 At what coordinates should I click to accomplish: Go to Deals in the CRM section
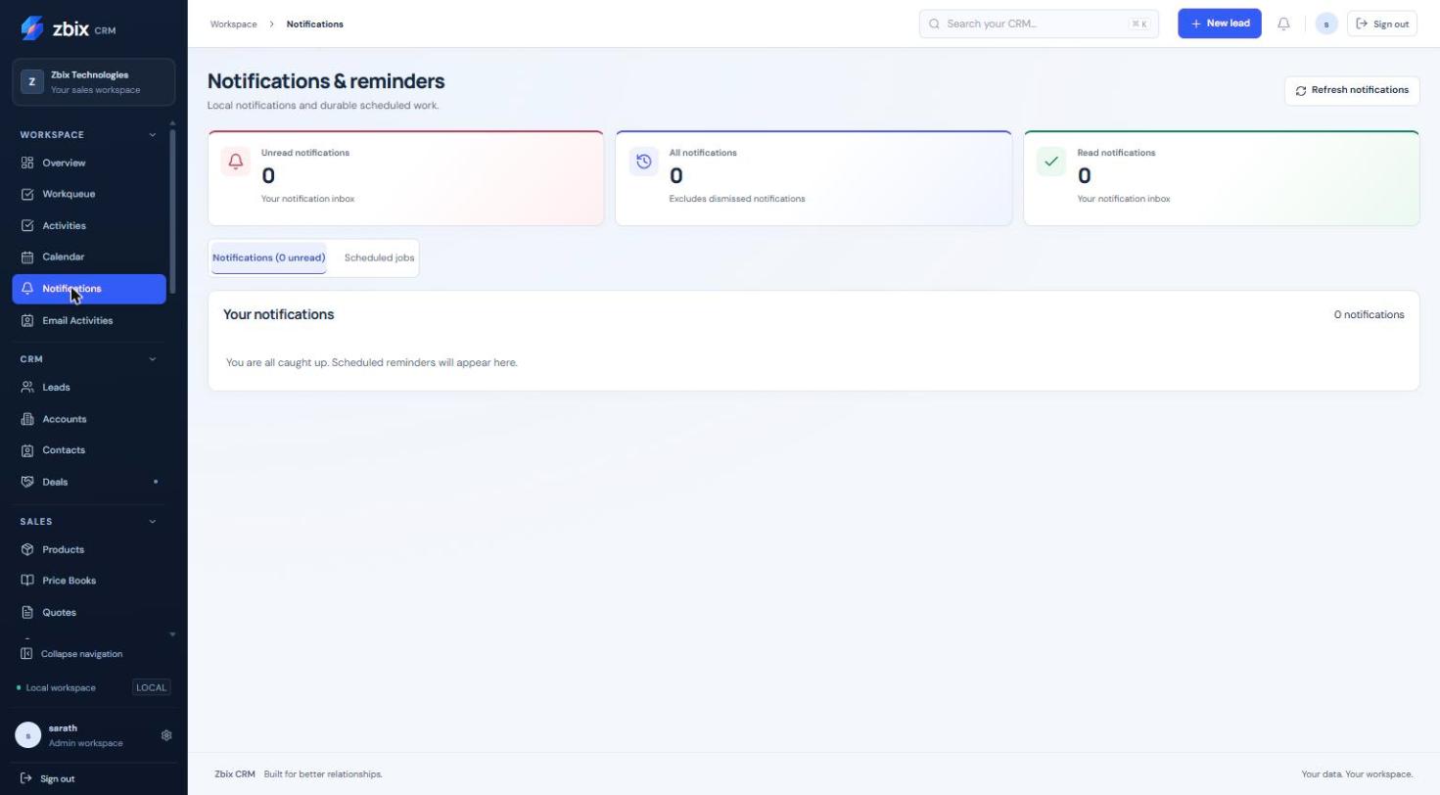89,482
